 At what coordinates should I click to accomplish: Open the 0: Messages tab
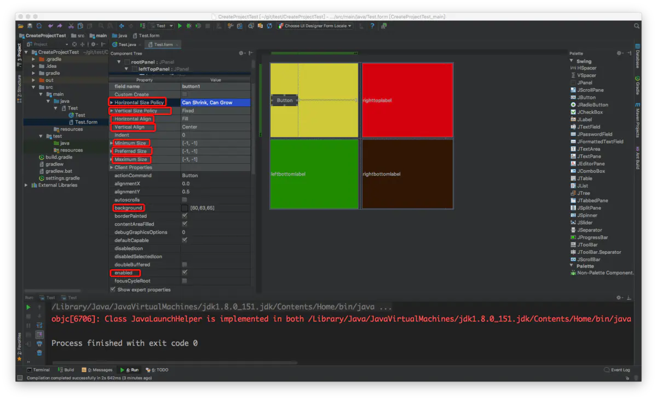point(97,370)
